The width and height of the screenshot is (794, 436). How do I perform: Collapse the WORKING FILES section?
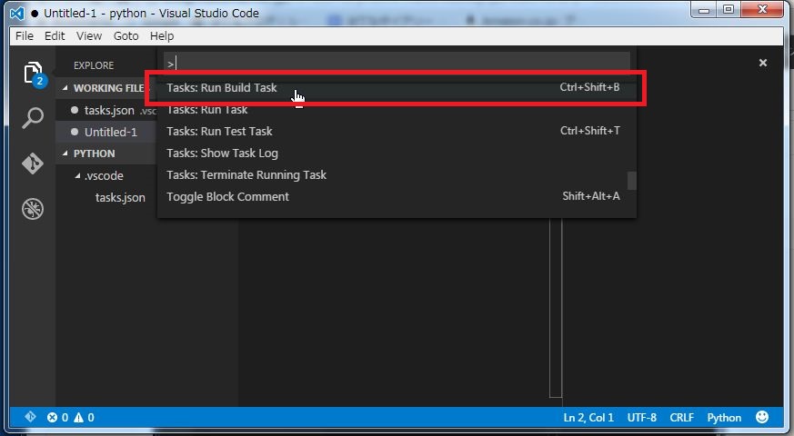tap(65, 88)
